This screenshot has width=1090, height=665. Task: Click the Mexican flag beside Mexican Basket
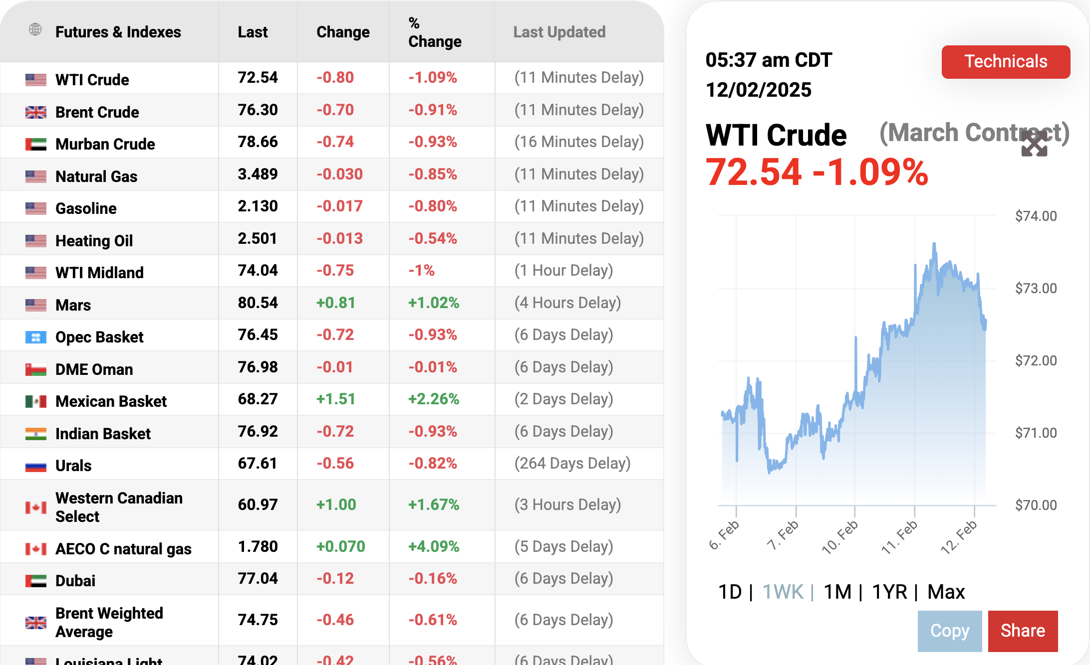[36, 401]
